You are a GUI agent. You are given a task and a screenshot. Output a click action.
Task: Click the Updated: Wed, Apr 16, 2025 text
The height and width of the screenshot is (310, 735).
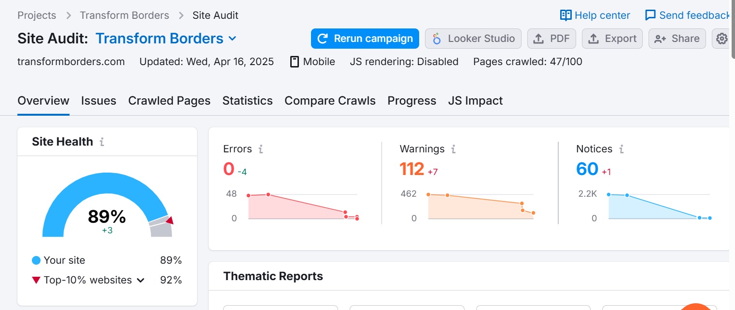click(207, 62)
